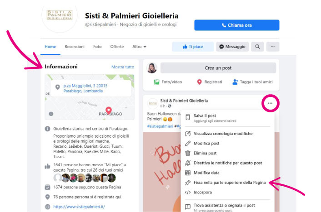Click the red map pin on Parabiago
The width and height of the screenshot is (321, 212).
[x=109, y=111]
